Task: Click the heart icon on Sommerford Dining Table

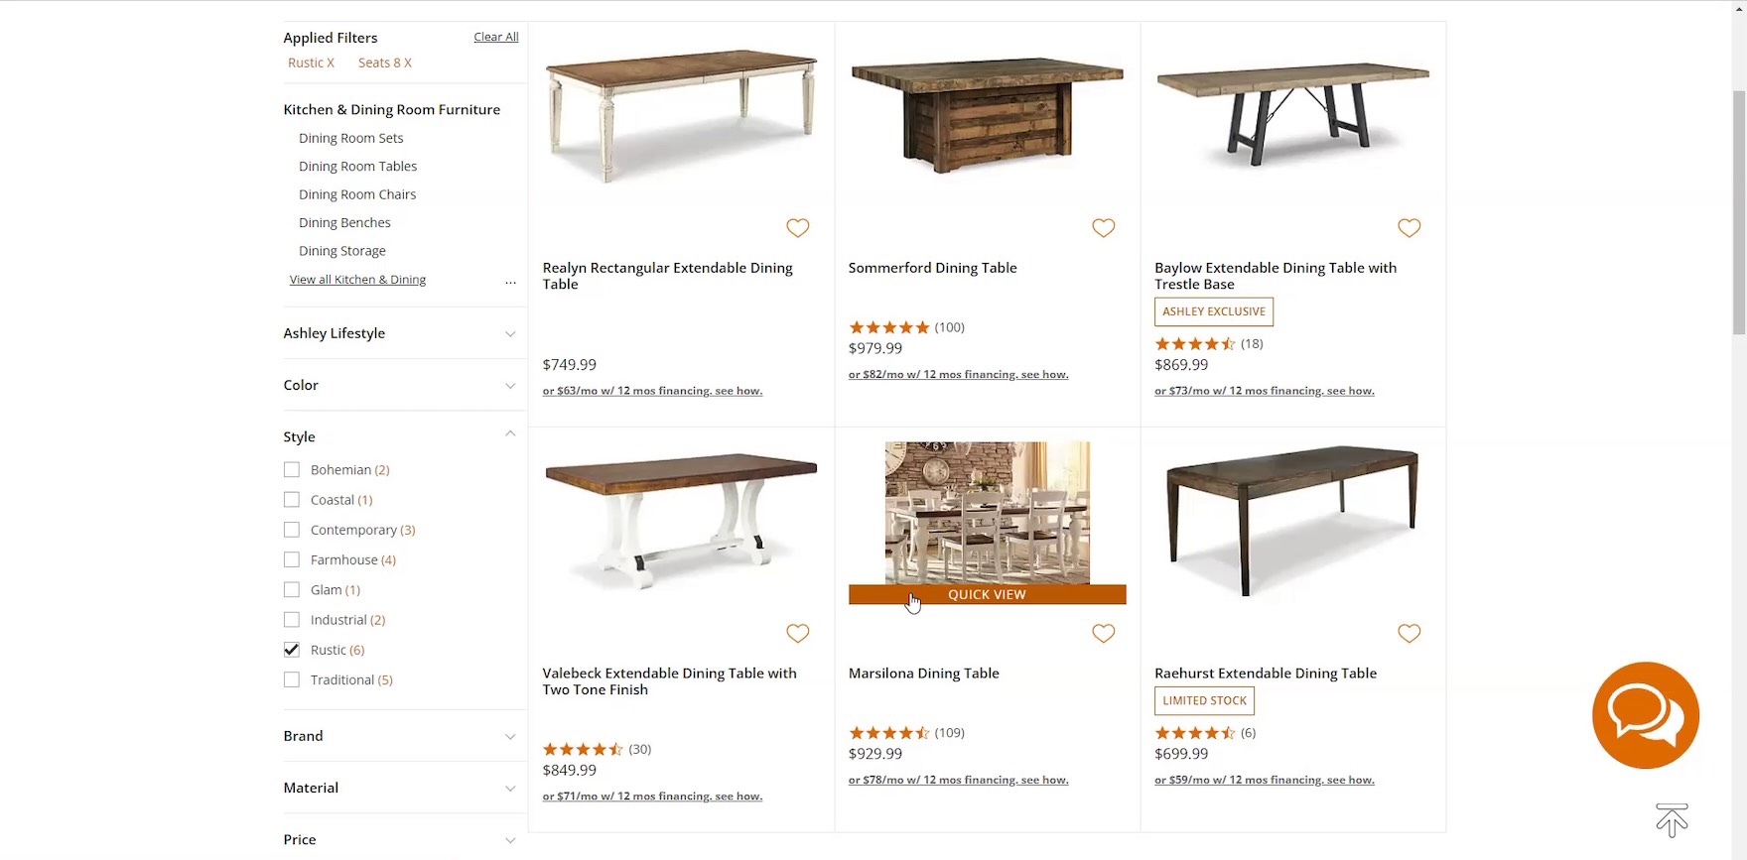Action: [x=1103, y=228]
